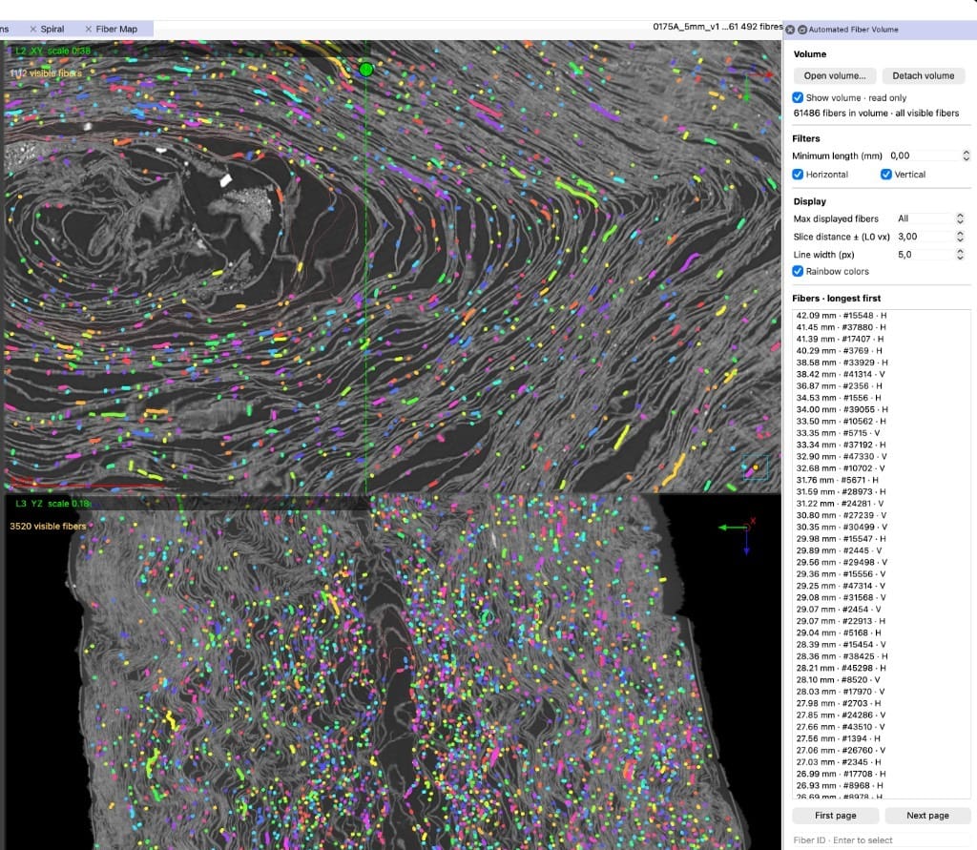Click the Fiber ID entry field
The width and height of the screenshot is (977, 850).
tap(881, 840)
